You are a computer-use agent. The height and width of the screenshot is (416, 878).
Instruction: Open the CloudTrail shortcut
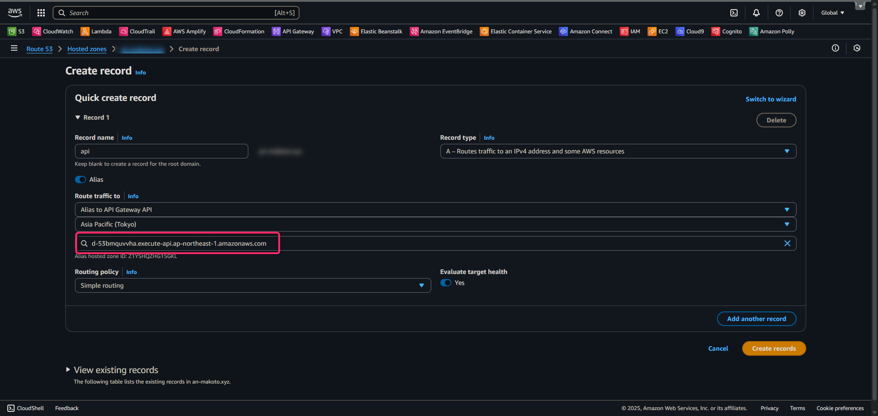[137, 32]
